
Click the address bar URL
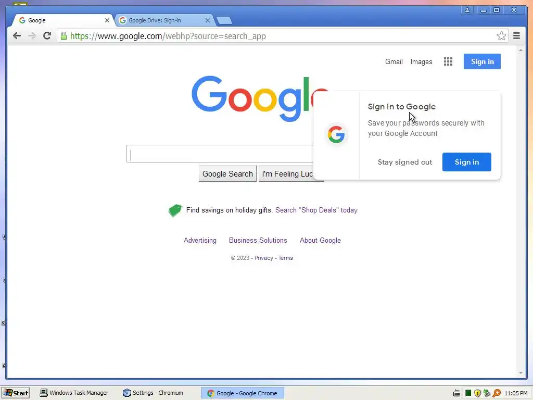(168, 36)
